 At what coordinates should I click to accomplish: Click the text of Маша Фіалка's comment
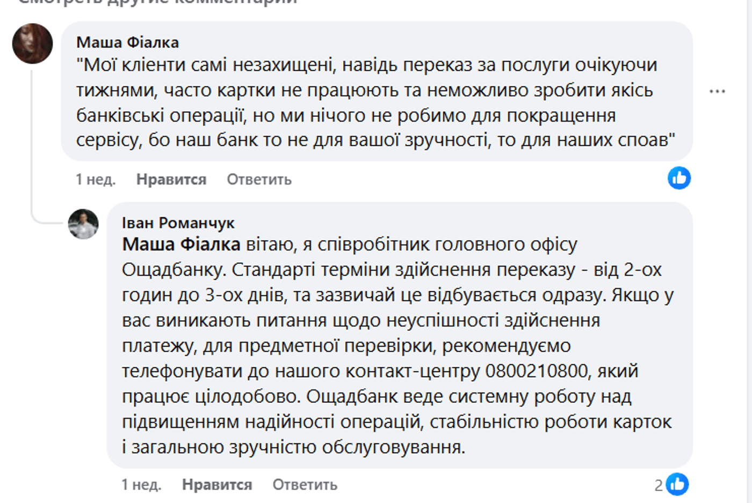pos(365,103)
